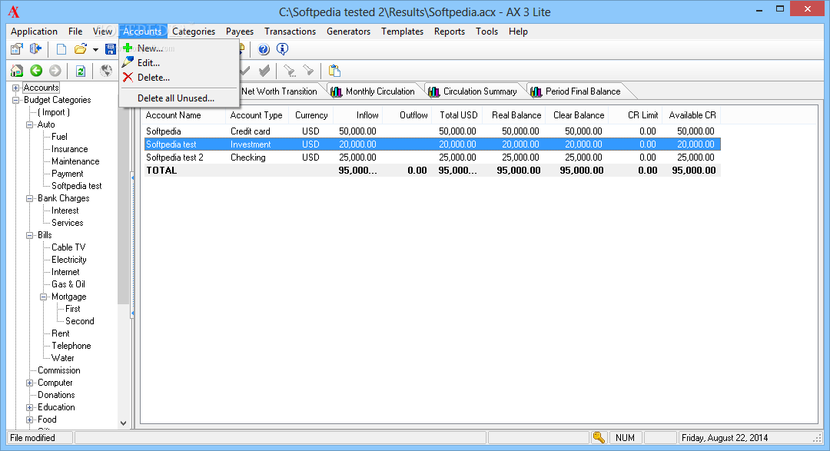Sort by the CR Limit column header
830x451 pixels.
pos(636,115)
